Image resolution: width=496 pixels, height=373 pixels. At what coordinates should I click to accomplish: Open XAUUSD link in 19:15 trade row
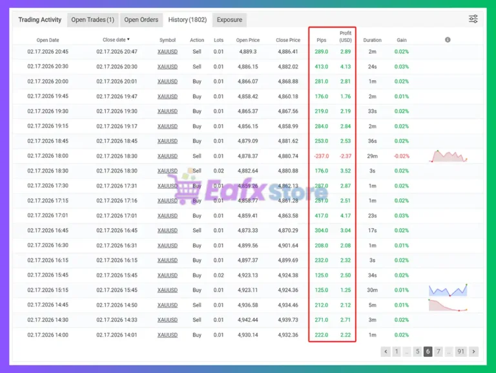click(167, 126)
